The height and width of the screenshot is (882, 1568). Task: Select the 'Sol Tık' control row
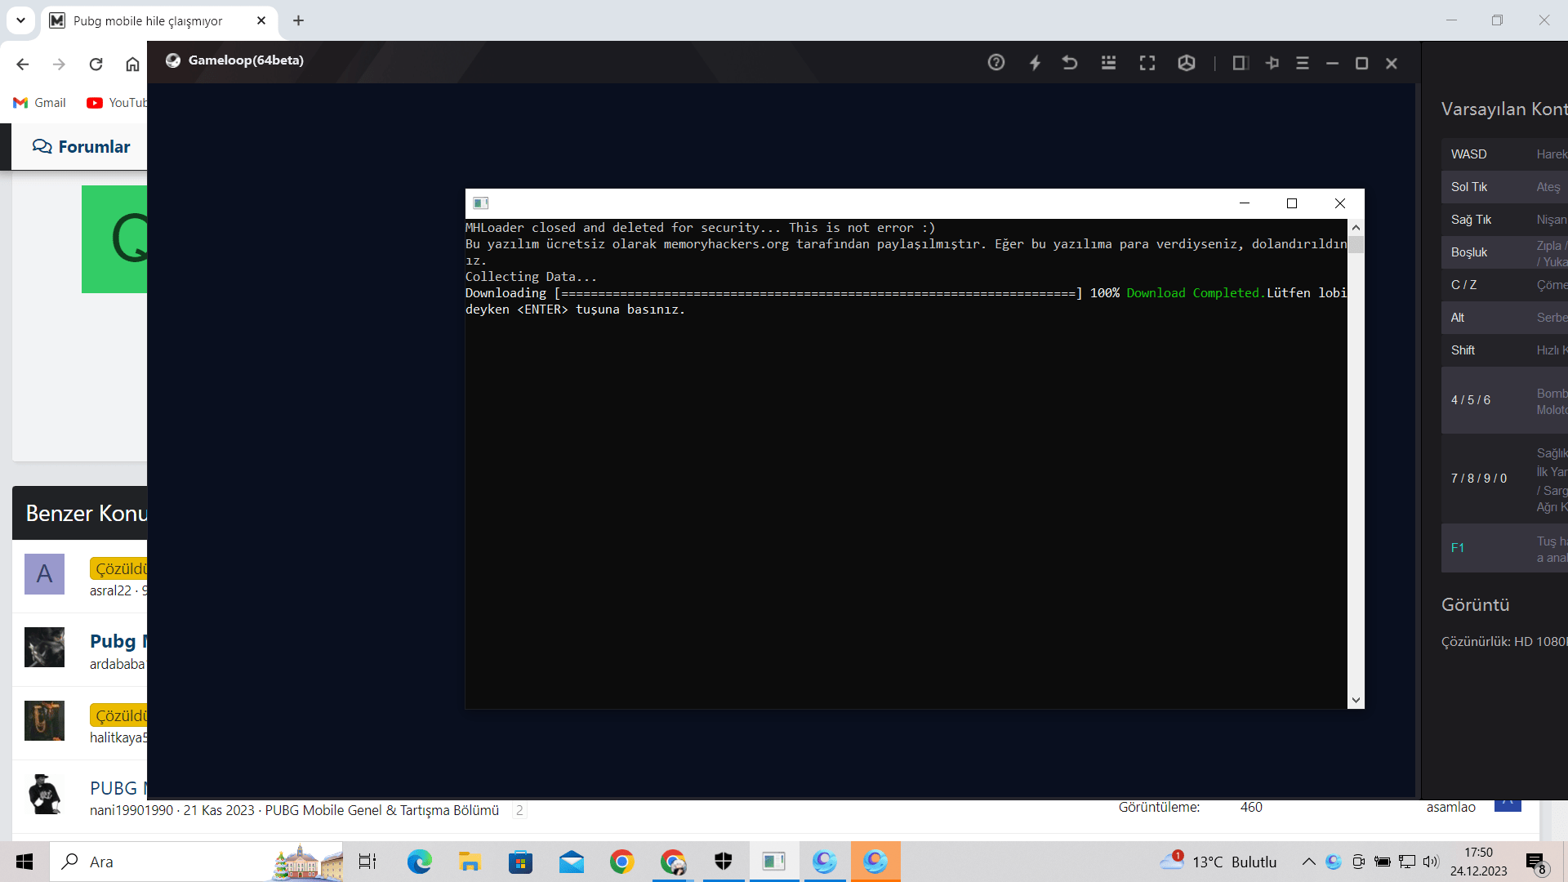(x=1504, y=187)
